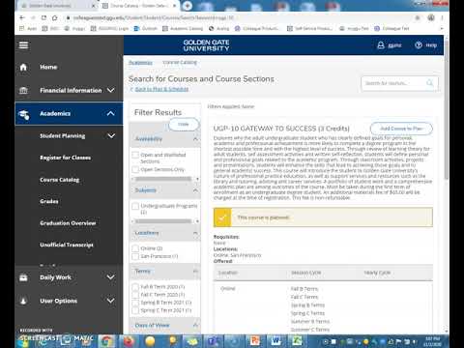Open Excel from the taskbar
Viewport: 464px width, 348px height.
(x=297, y=341)
